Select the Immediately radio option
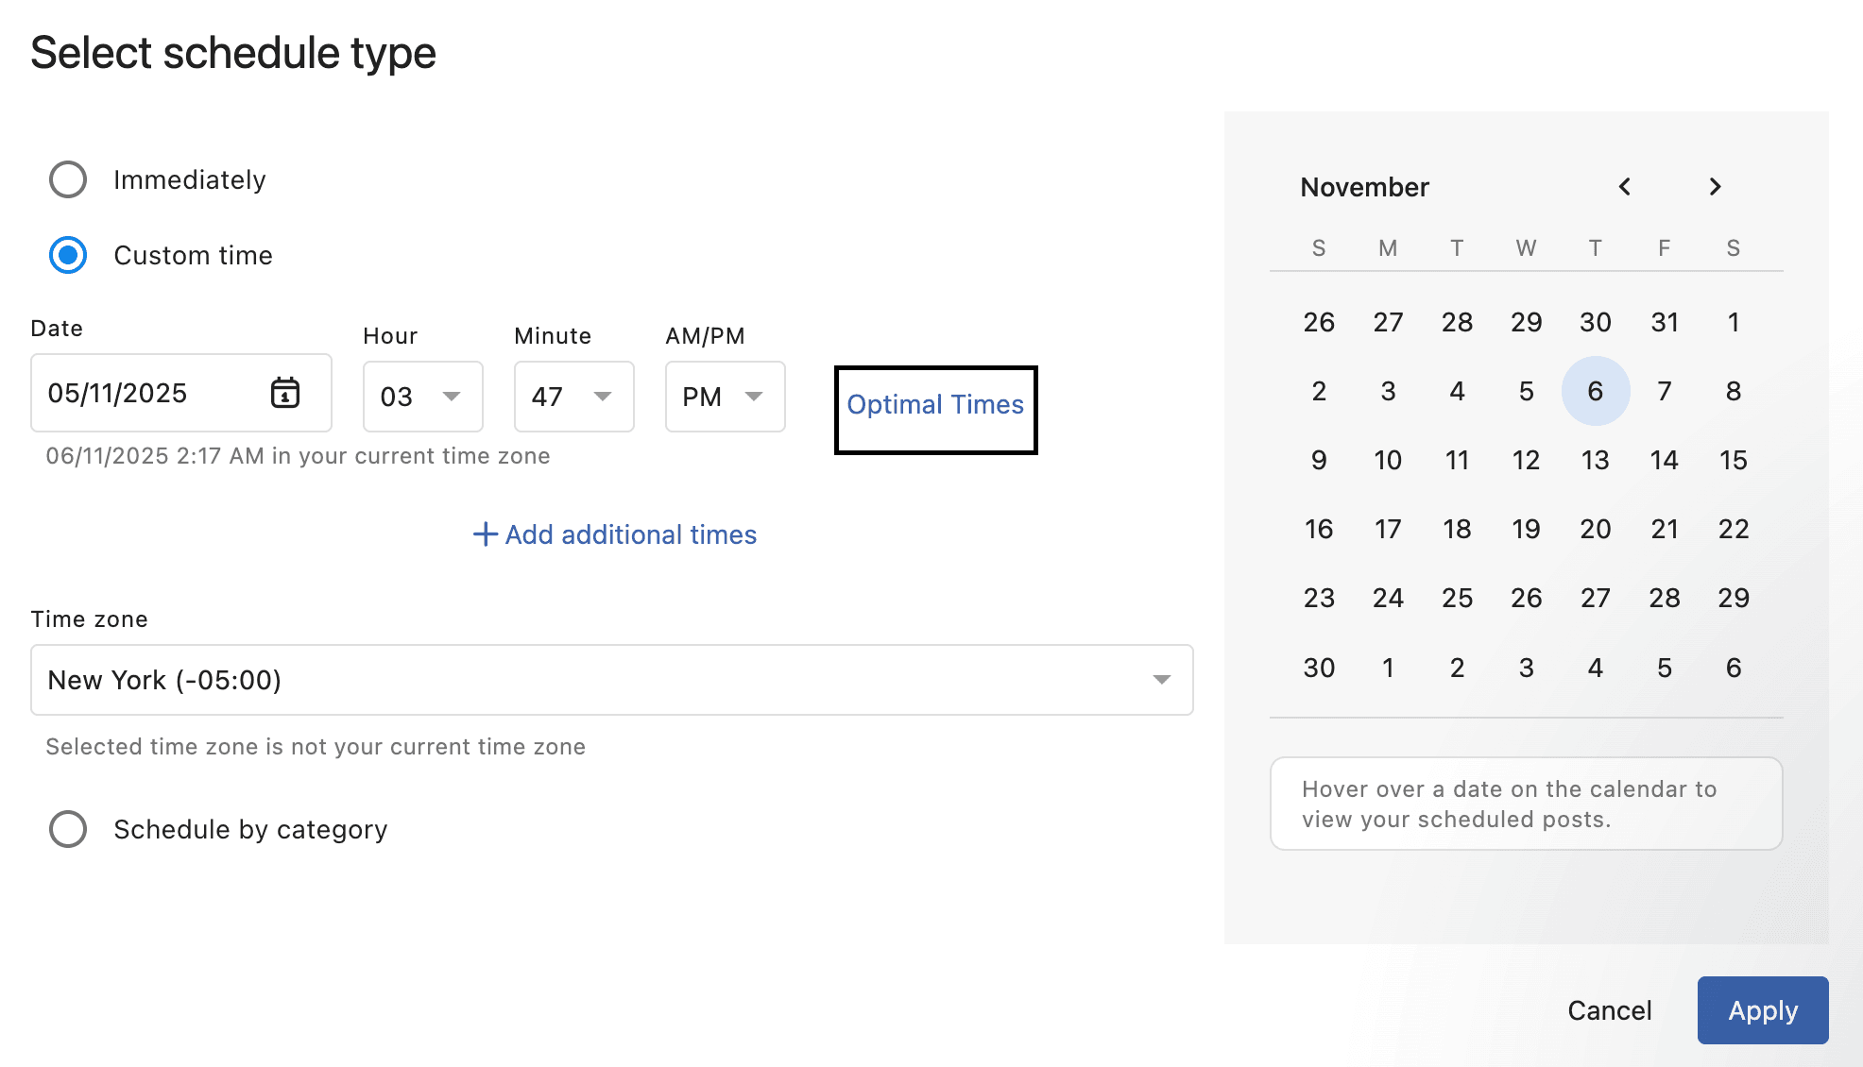 tap(68, 179)
